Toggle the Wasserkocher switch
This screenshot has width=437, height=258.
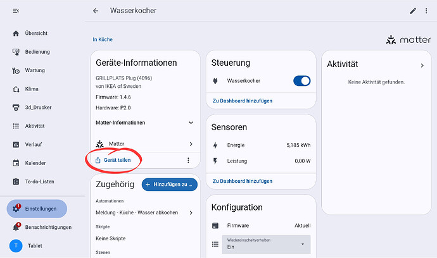click(x=302, y=81)
